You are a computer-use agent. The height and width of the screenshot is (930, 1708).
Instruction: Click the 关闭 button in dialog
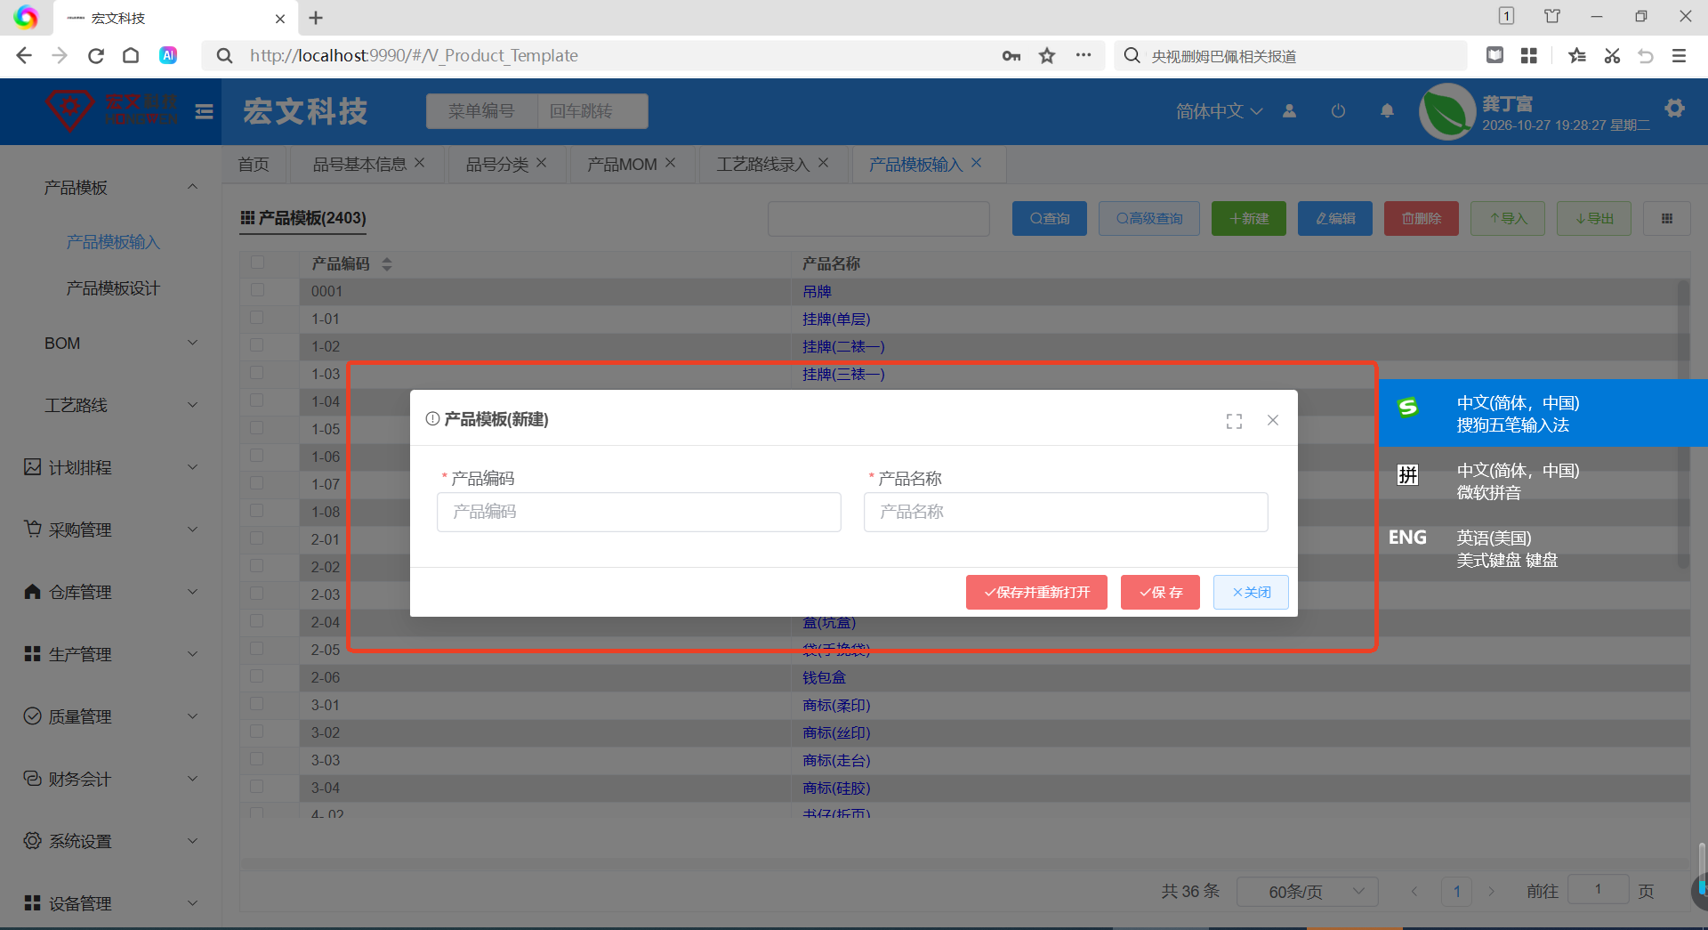1251,593
